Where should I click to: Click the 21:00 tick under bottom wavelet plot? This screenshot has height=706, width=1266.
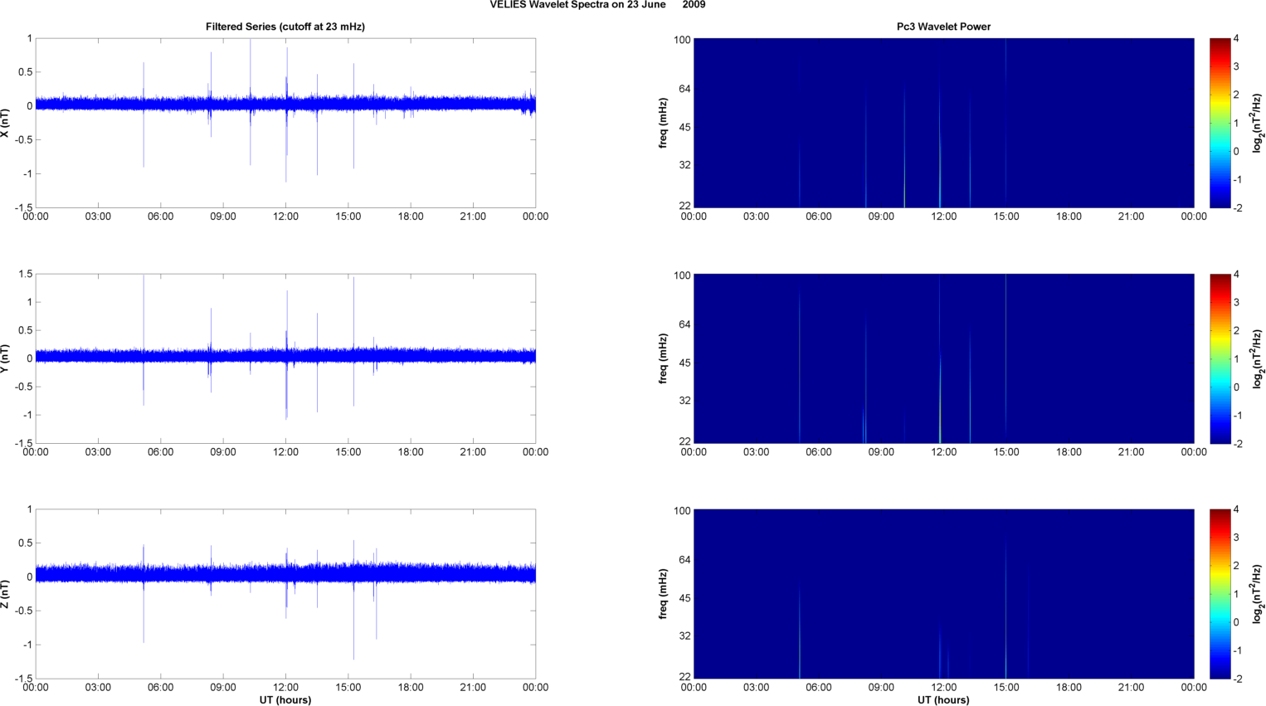click(x=1131, y=688)
